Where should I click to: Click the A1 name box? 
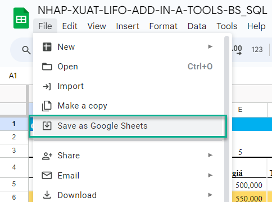(x=13, y=76)
